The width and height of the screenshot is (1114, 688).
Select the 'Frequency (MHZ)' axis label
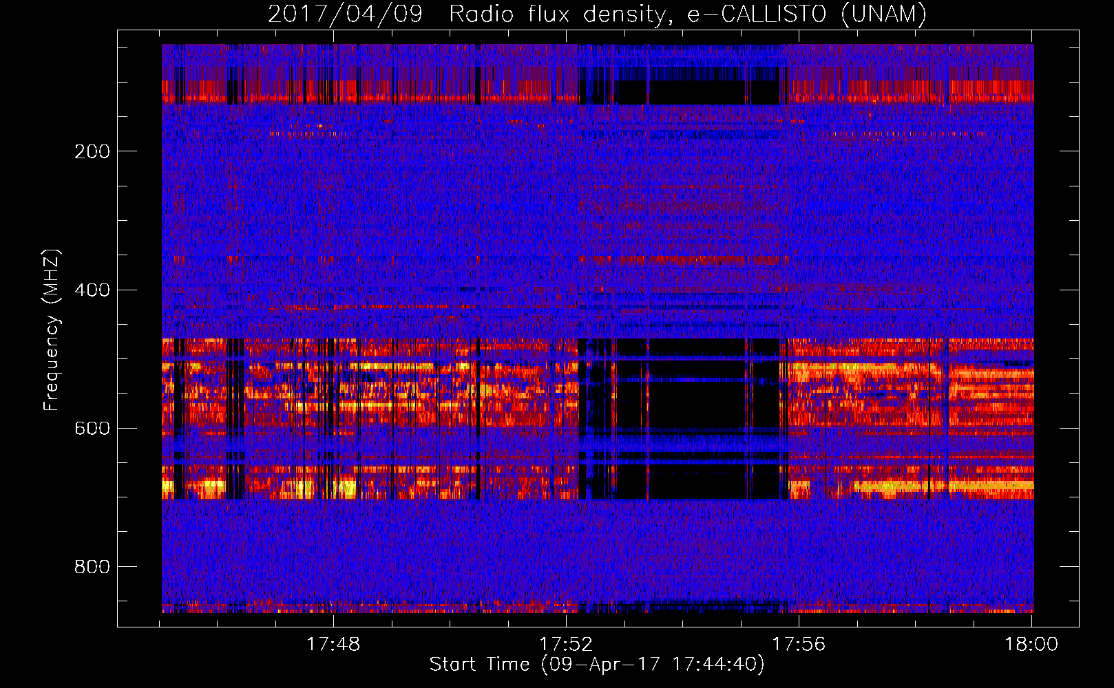pyautogui.click(x=52, y=330)
